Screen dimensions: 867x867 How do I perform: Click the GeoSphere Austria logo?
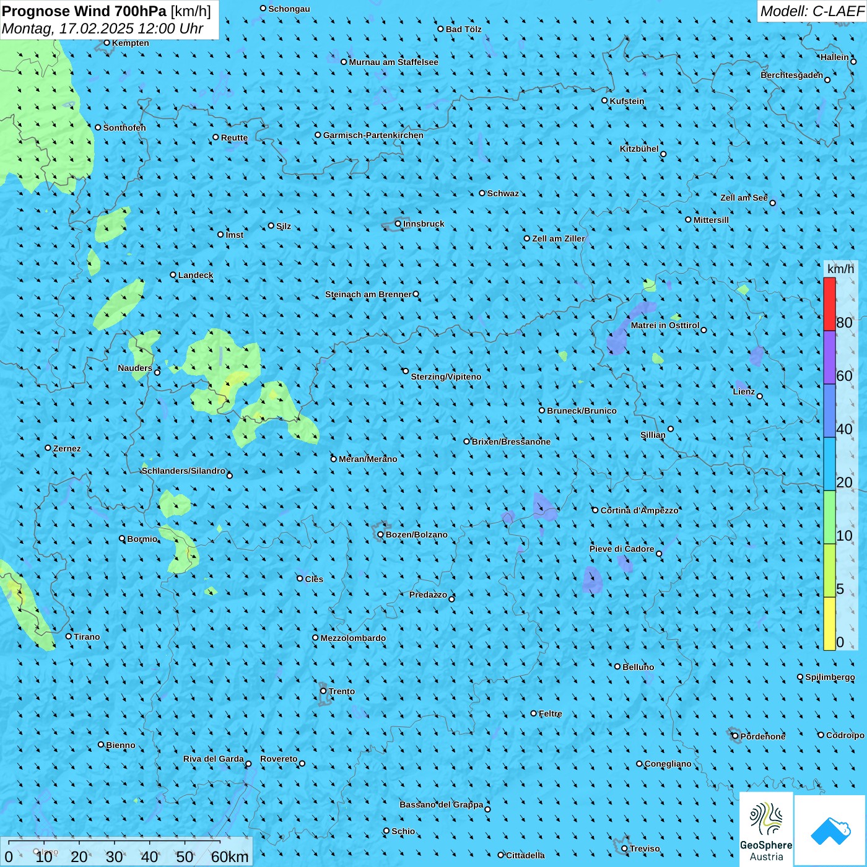(x=766, y=829)
